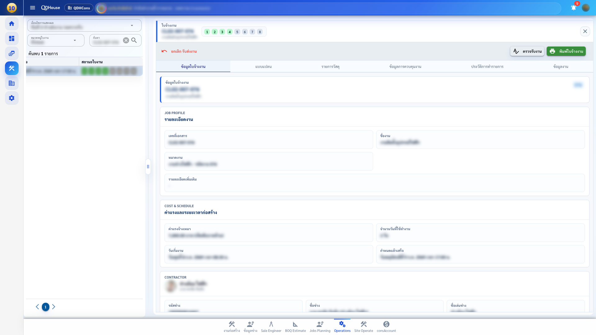This screenshot has height=335, width=596.
Task: Click the panel splitter drag handle
Action: click(x=148, y=167)
